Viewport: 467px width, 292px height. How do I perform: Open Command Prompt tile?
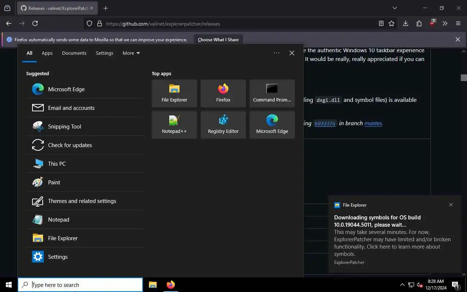(x=272, y=93)
